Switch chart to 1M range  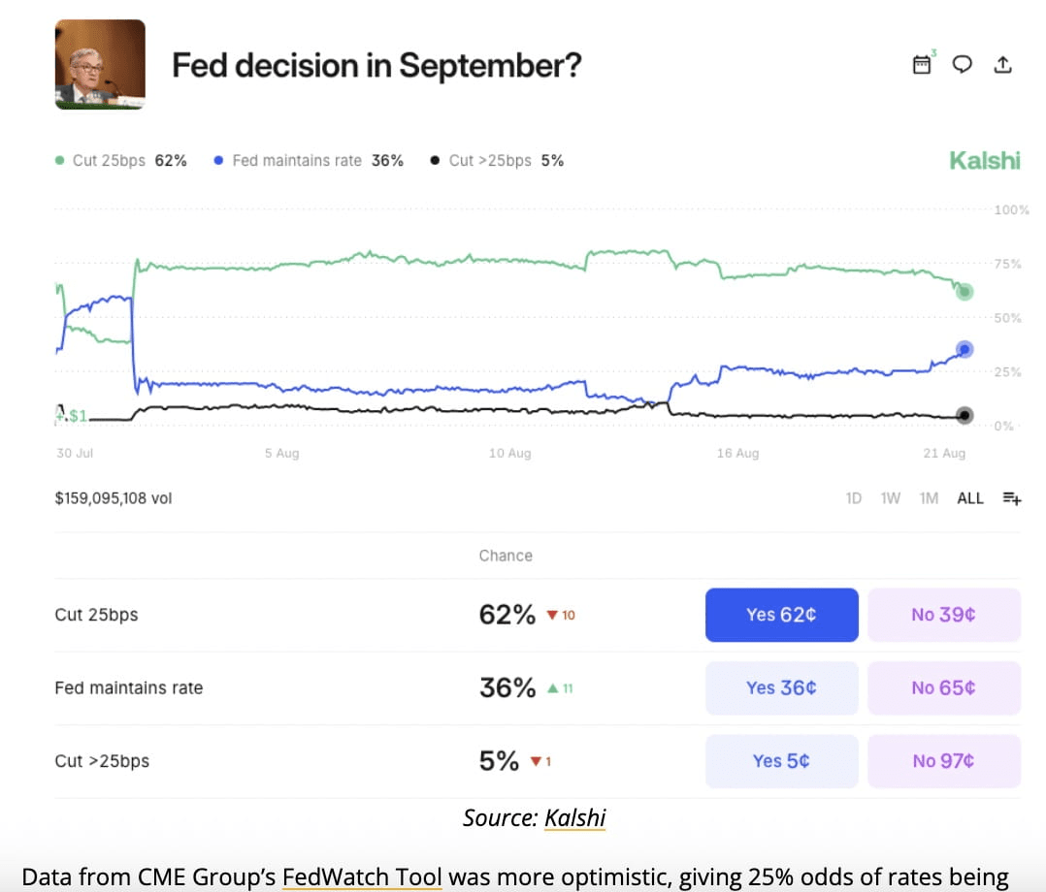[x=929, y=498]
